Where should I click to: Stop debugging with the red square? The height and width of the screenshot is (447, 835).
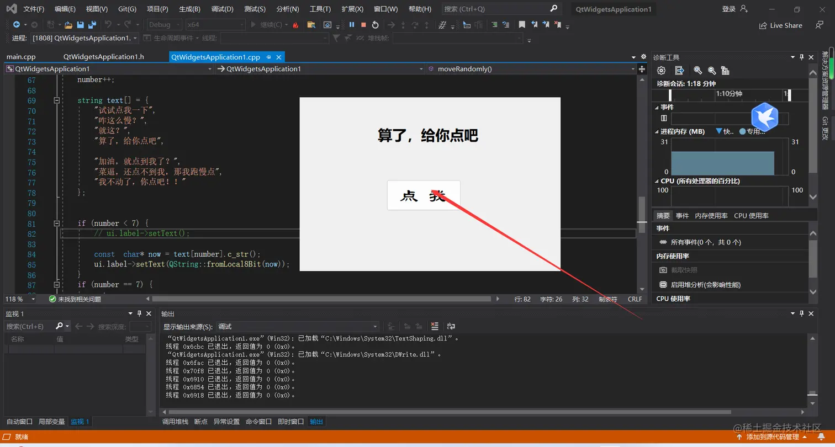(x=363, y=25)
